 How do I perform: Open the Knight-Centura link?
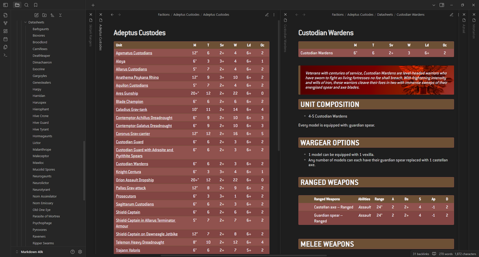tap(128, 172)
